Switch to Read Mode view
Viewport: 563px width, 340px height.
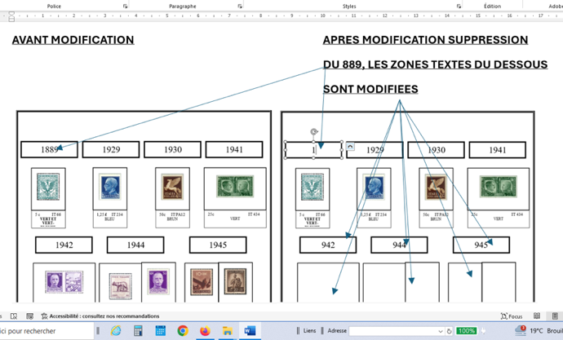pyautogui.click(x=537, y=316)
